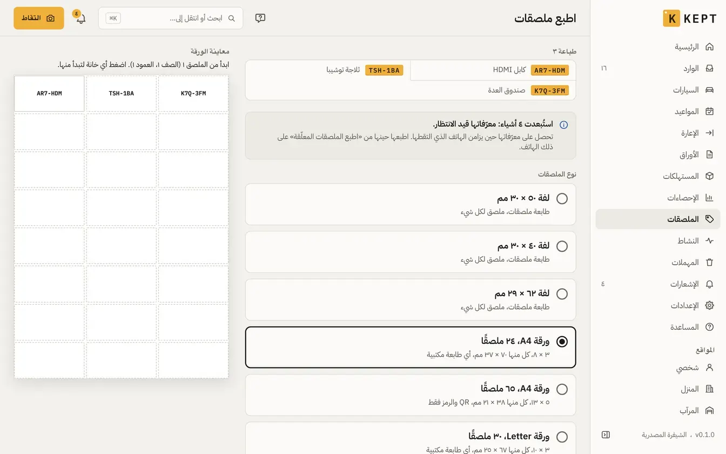Screen dimensions: 726x454
Task: Open the الأوراق documents icon
Action: coord(709,155)
